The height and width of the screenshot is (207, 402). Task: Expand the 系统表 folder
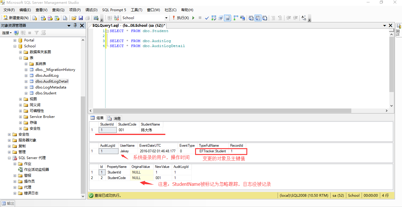[26, 64]
